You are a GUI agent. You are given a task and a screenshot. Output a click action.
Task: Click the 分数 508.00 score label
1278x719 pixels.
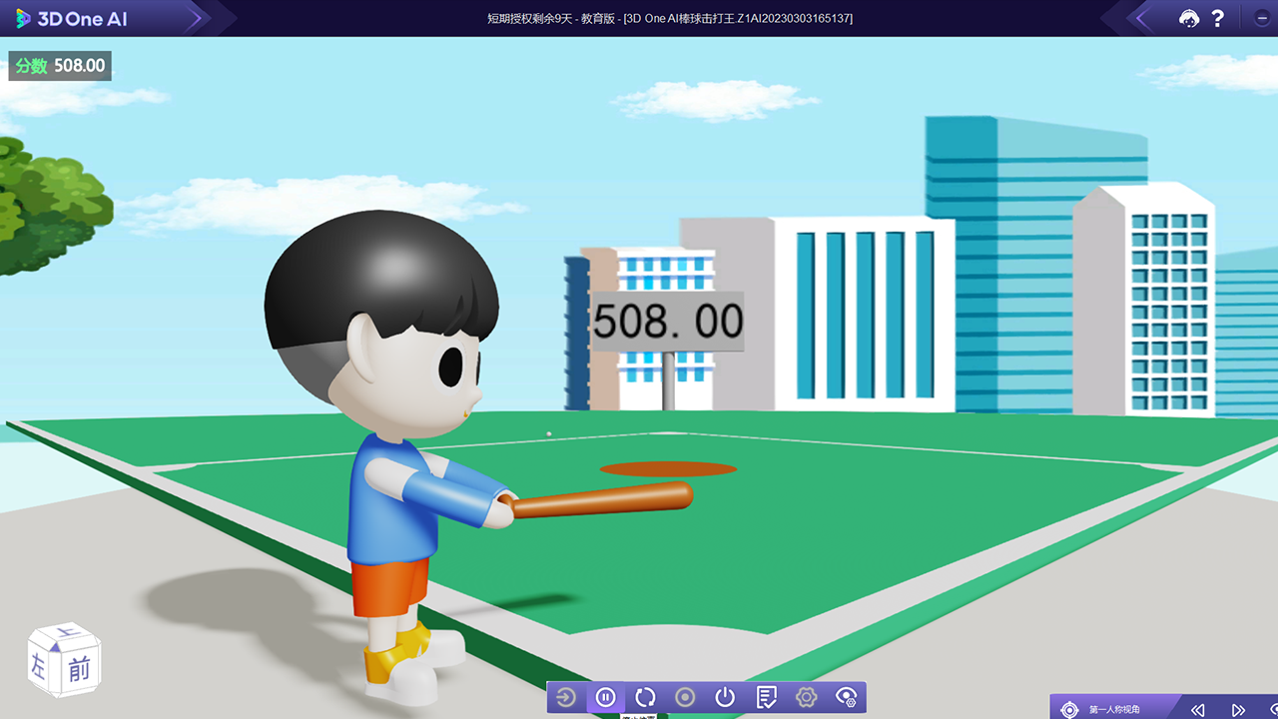pos(60,66)
